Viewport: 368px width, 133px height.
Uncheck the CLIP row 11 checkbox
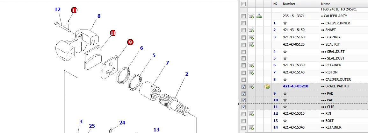click(x=243, y=107)
